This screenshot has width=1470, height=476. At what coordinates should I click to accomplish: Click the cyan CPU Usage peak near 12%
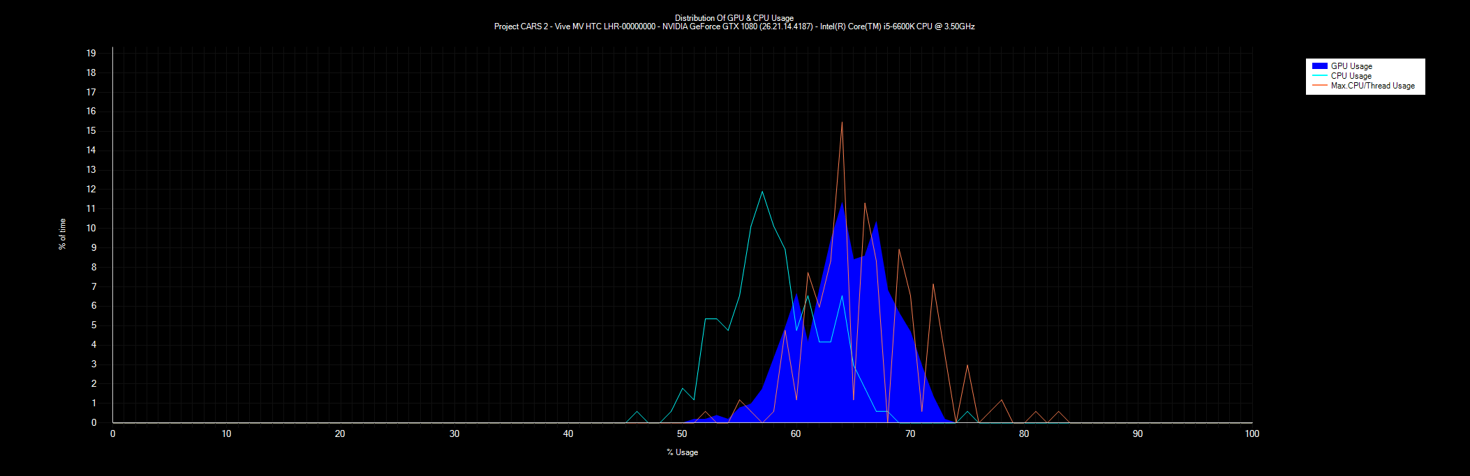(762, 192)
